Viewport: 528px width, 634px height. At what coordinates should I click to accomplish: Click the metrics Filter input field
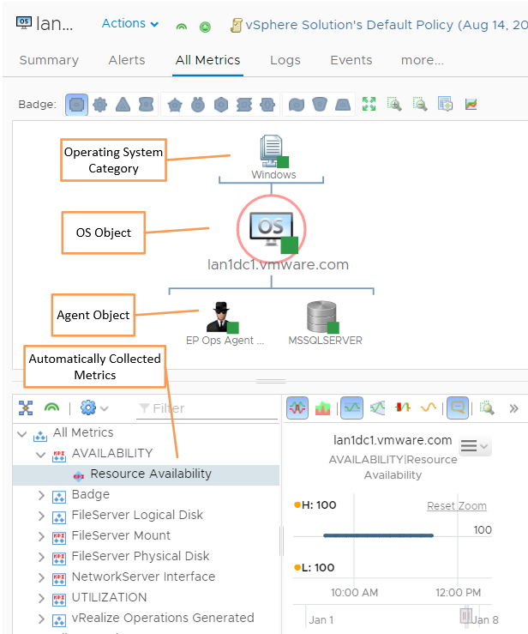point(207,408)
